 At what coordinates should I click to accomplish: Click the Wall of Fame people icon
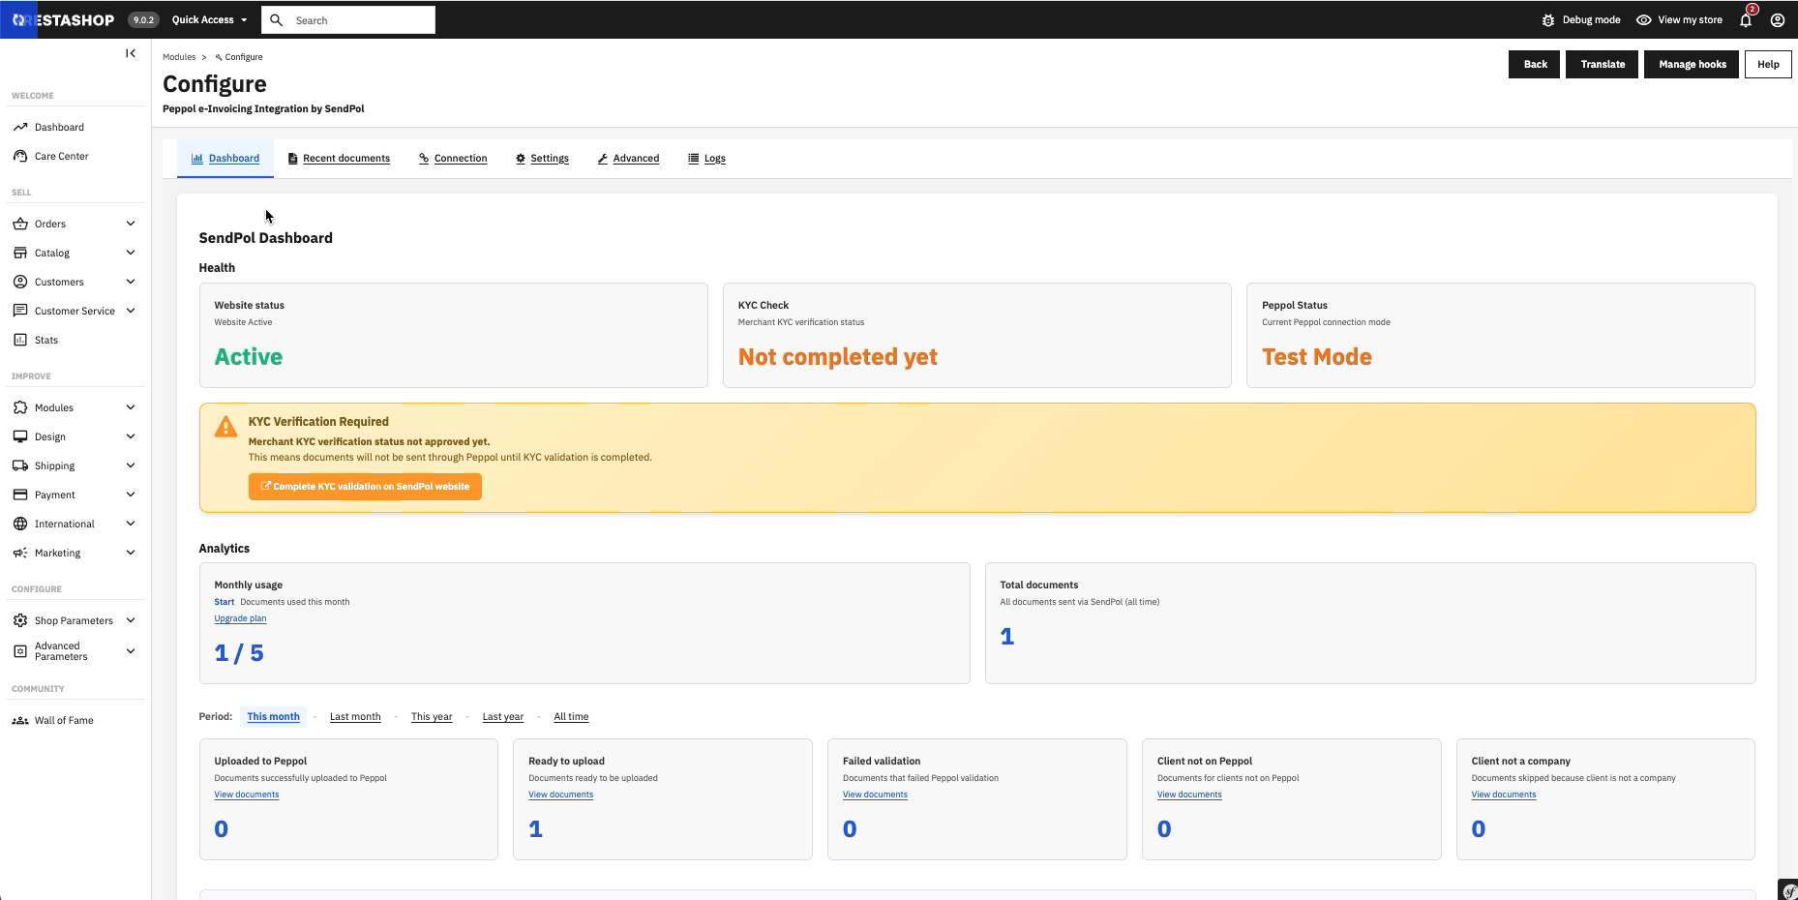[x=20, y=720]
